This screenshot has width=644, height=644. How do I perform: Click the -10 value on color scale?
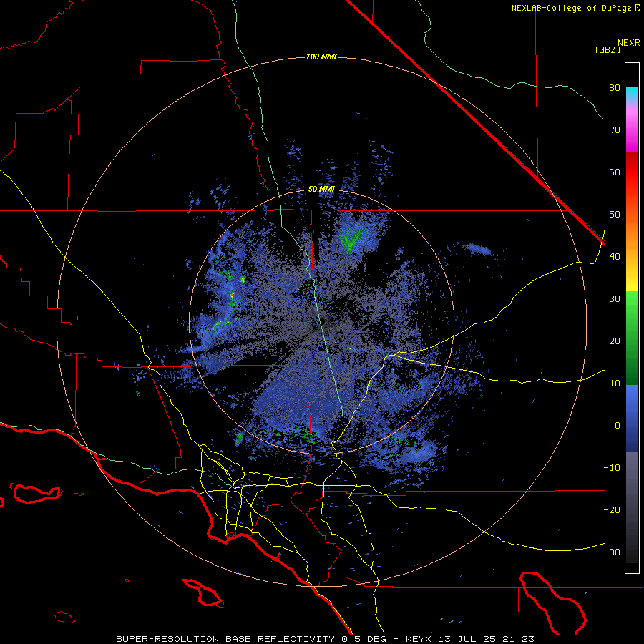click(x=612, y=468)
